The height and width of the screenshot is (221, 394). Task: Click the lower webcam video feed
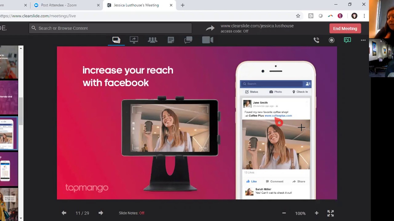pos(382,58)
